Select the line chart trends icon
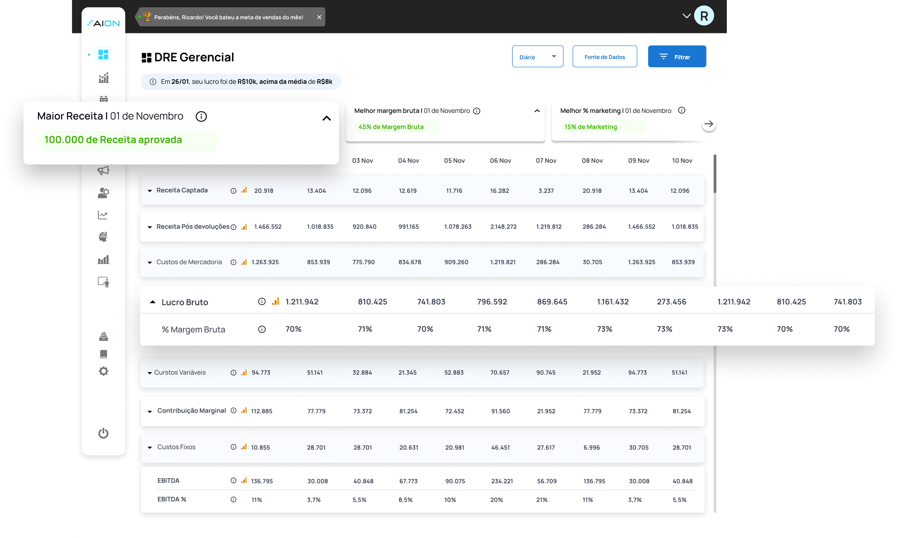The height and width of the screenshot is (538, 901). pyautogui.click(x=103, y=215)
